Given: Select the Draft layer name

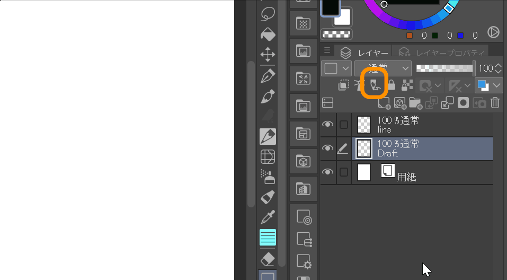Looking at the screenshot, I should pos(388,153).
